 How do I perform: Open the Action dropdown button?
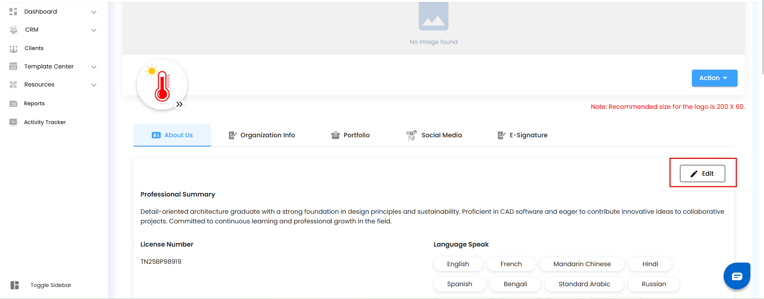[x=714, y=78]
